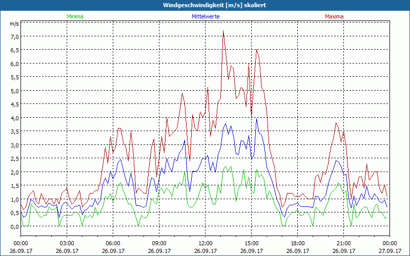Click the 5,0 y-axis value
This screenshot has width=410, height=256.
15,91
